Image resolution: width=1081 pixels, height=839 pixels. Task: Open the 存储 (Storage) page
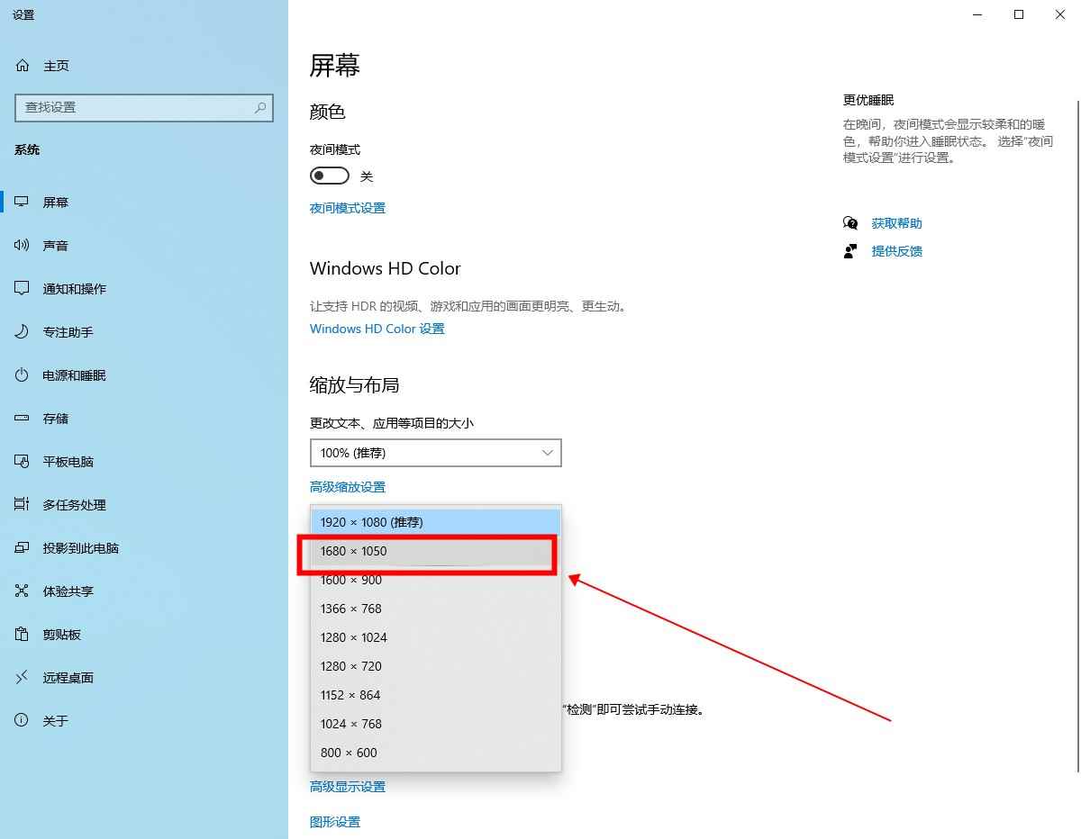pos(54,418)
